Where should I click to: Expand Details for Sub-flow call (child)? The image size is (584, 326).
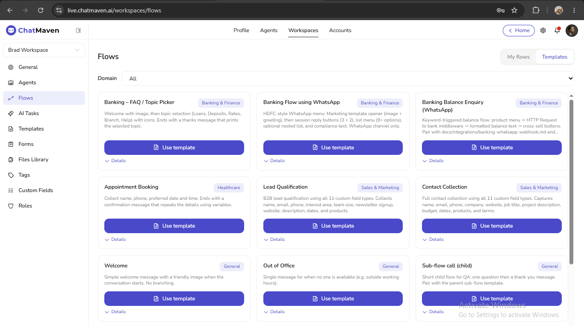click(433, 312)
